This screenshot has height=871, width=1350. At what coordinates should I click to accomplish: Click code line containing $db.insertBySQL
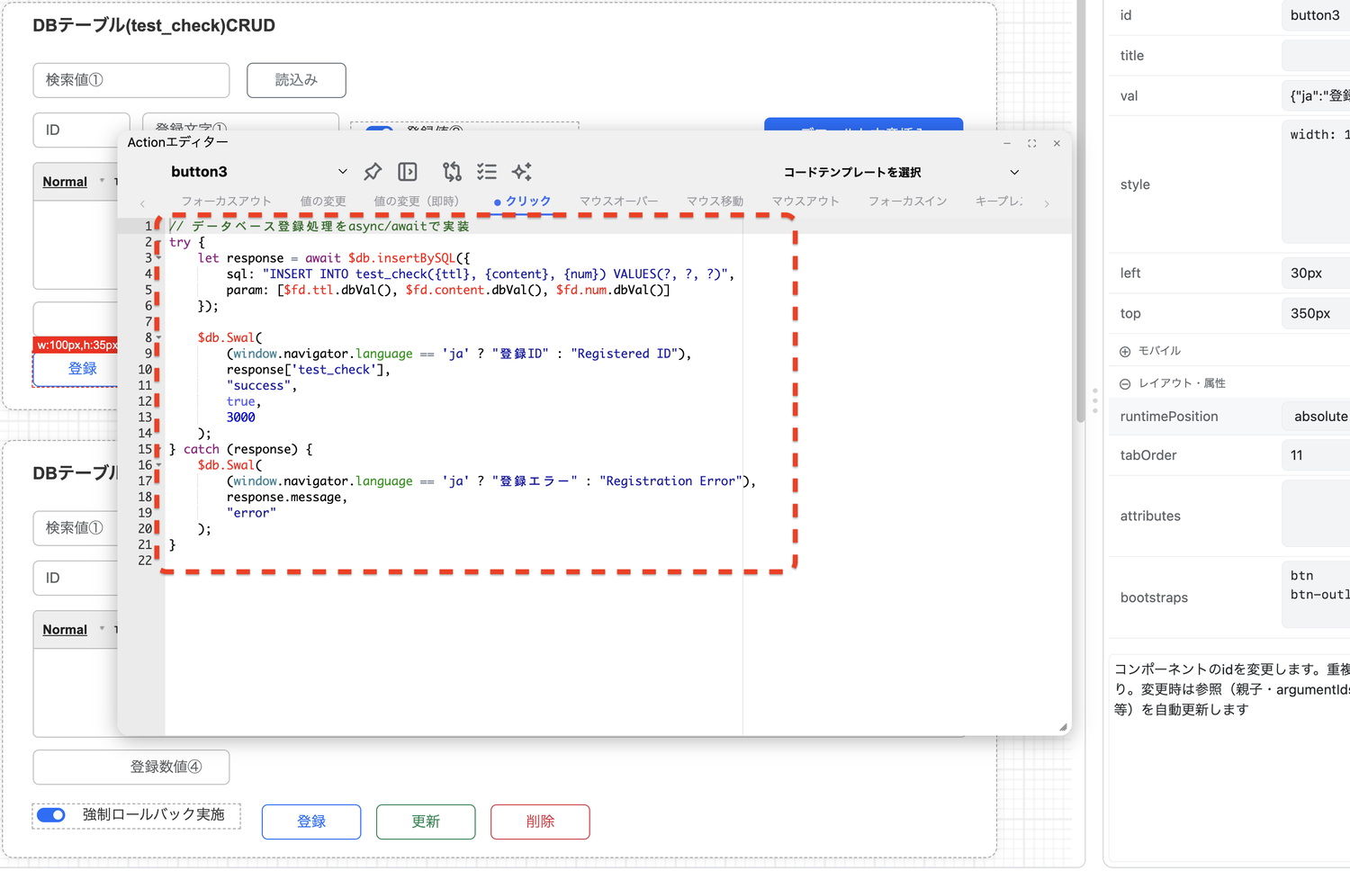(x=334, y=258)
